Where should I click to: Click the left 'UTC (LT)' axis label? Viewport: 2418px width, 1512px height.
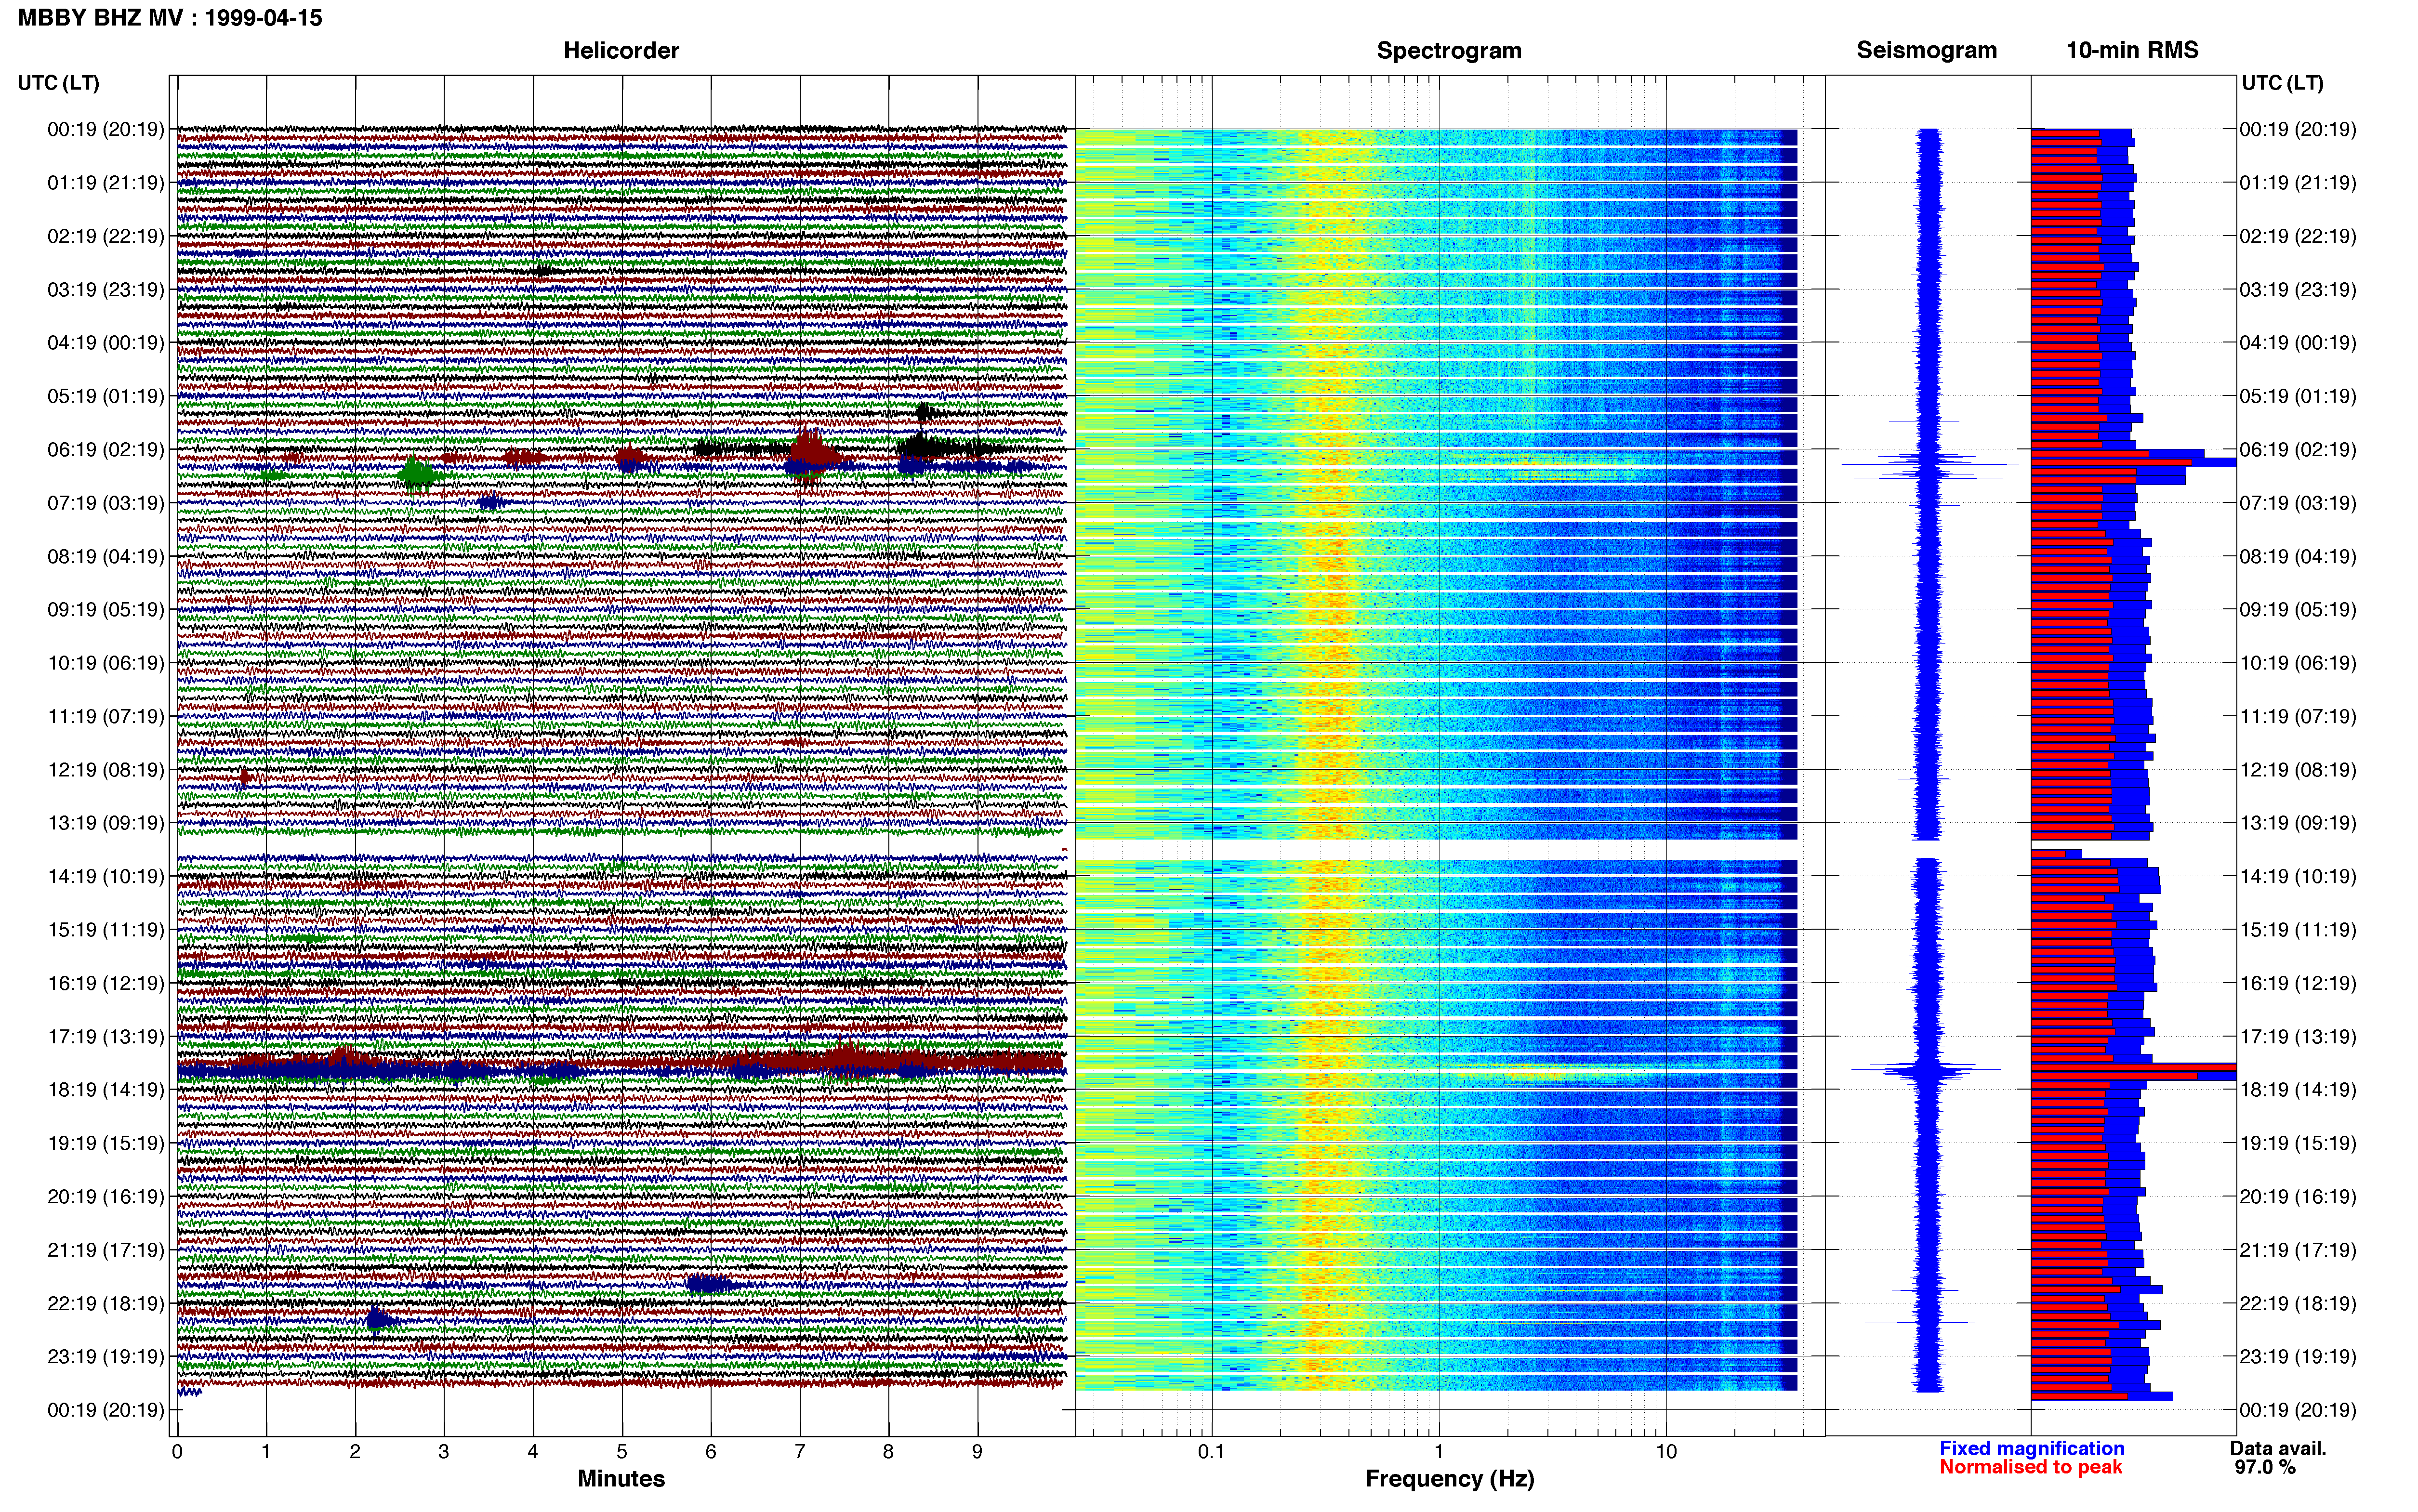tap(58, 83)
